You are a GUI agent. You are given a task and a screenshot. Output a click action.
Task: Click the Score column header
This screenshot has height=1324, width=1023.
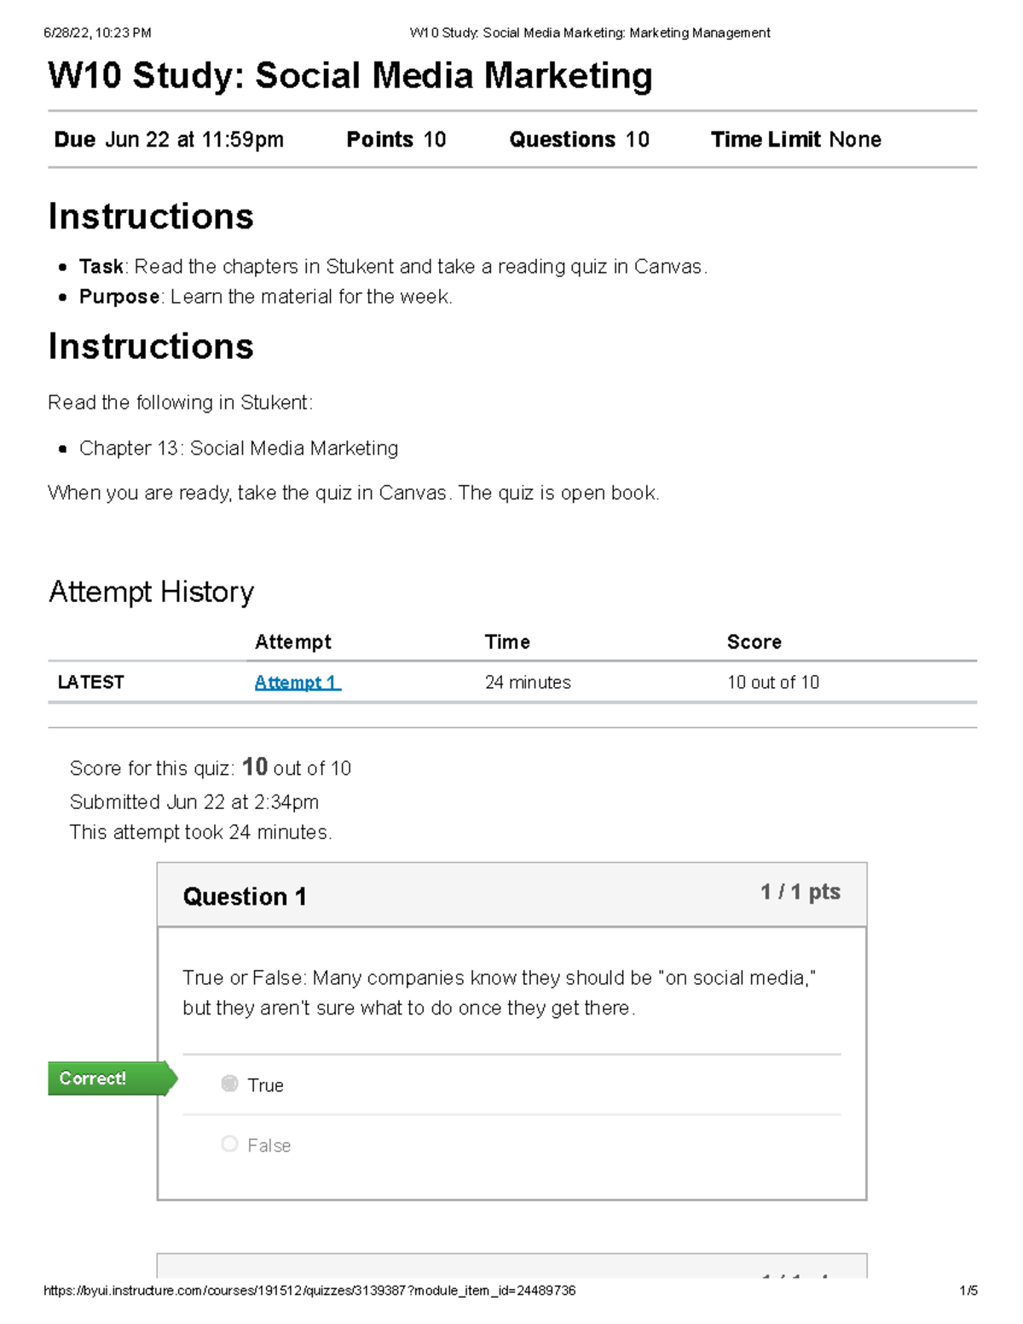(x=754, y=641)
